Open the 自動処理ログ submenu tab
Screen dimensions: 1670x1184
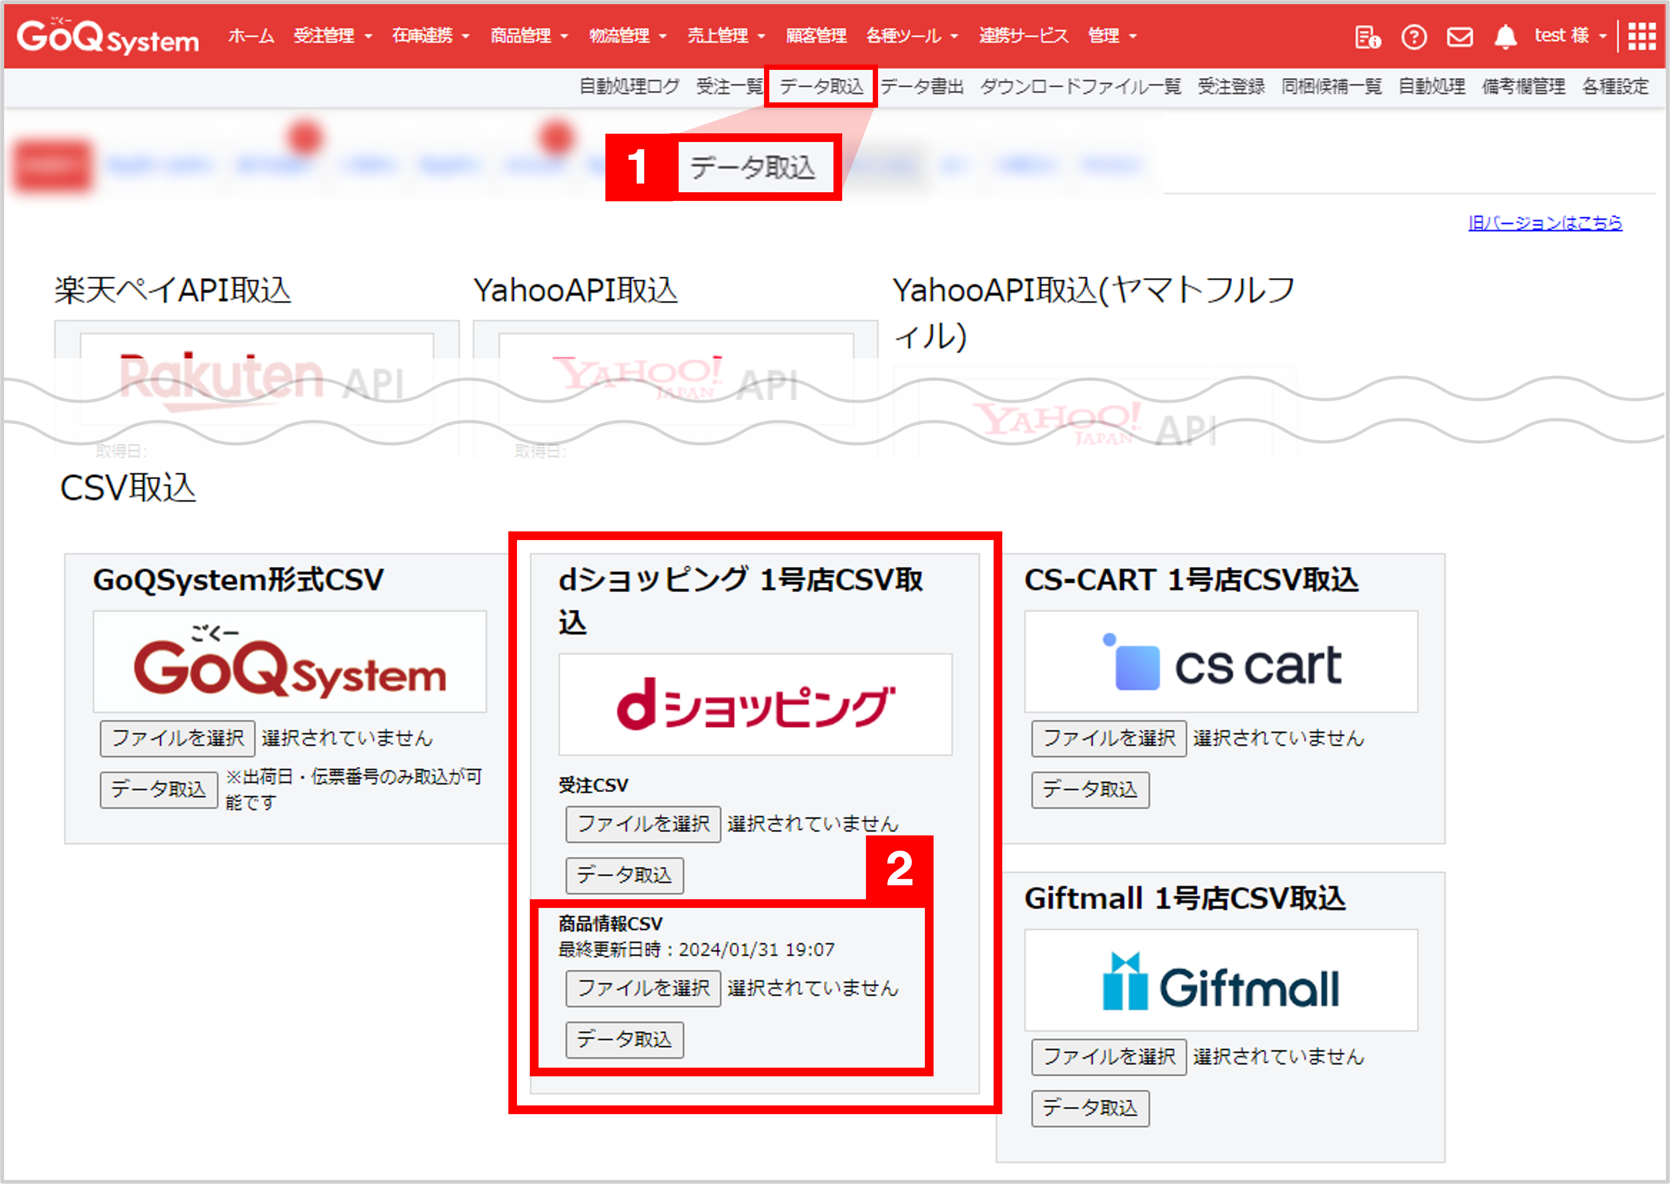click(x=629, y=87)
